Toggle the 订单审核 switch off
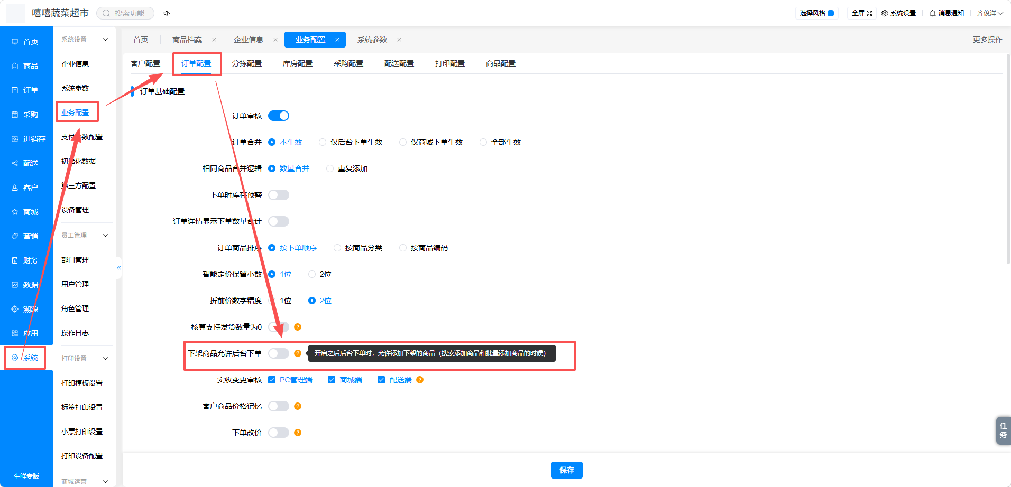 [279, 116]
